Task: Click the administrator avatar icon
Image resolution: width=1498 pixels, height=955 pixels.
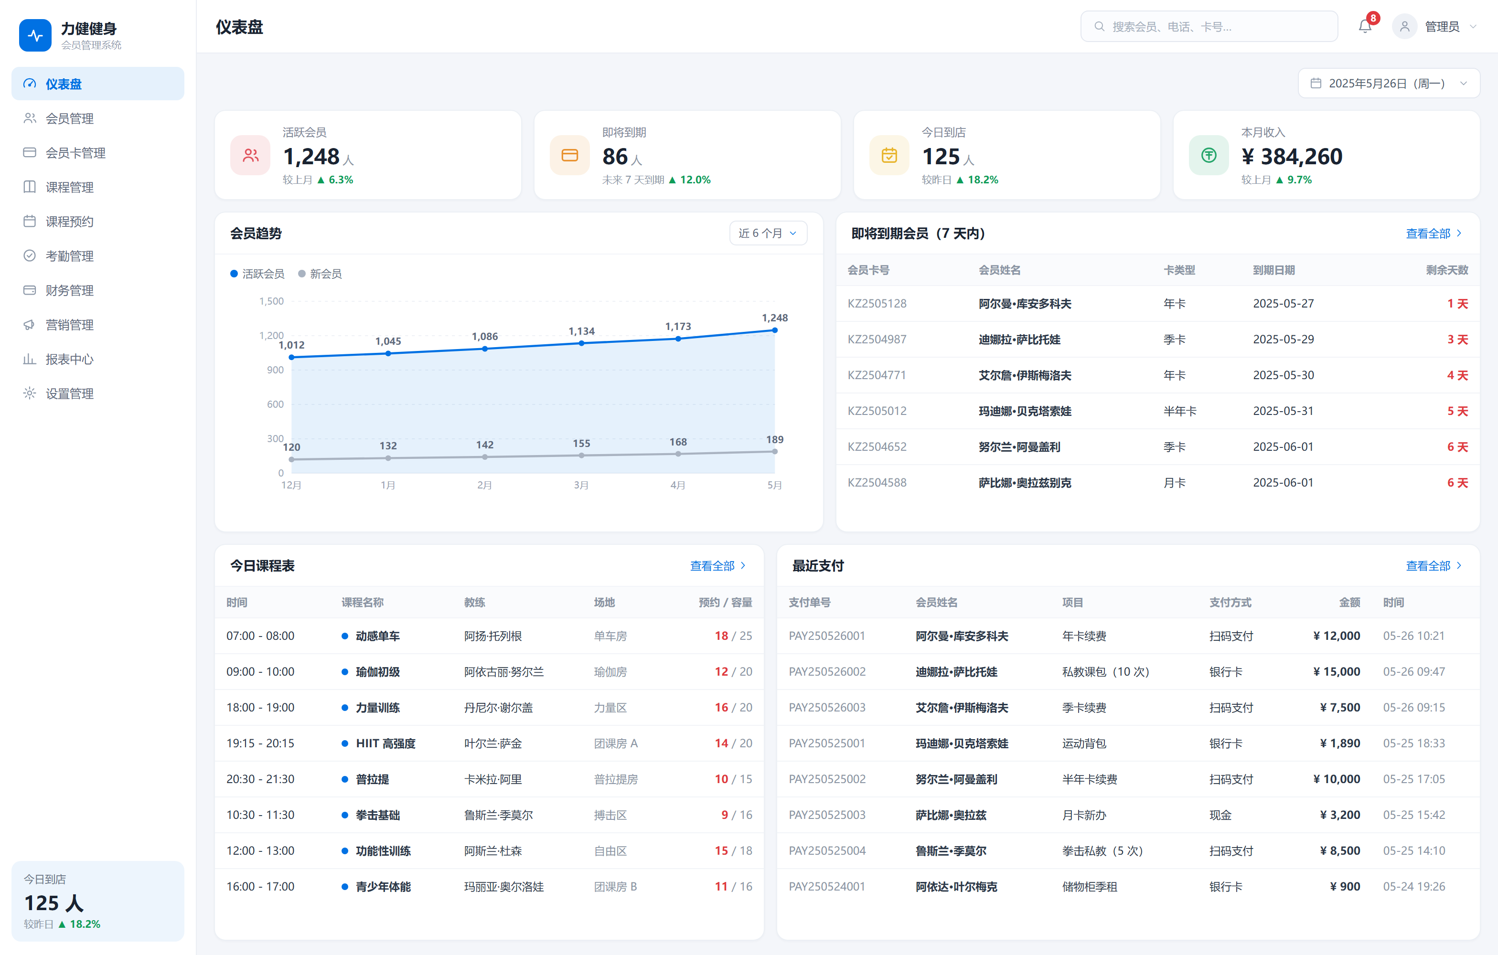Action: coord(1404,26)
